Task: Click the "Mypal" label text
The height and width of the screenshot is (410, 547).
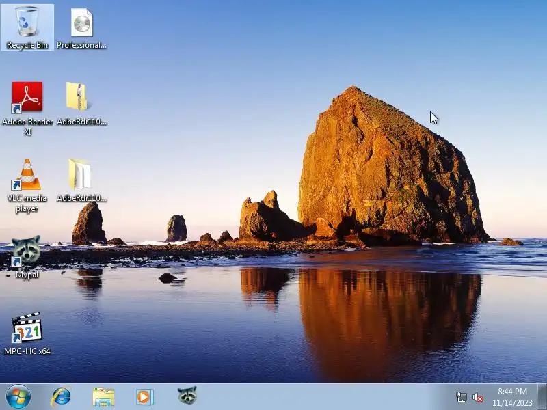Action: pyautogui.click(x=27, y=275)
